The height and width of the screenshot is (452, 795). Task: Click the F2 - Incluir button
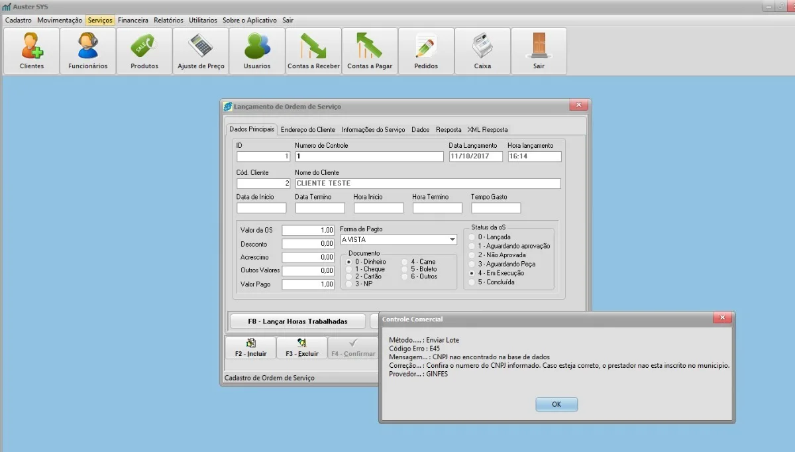tap(250, 347)
